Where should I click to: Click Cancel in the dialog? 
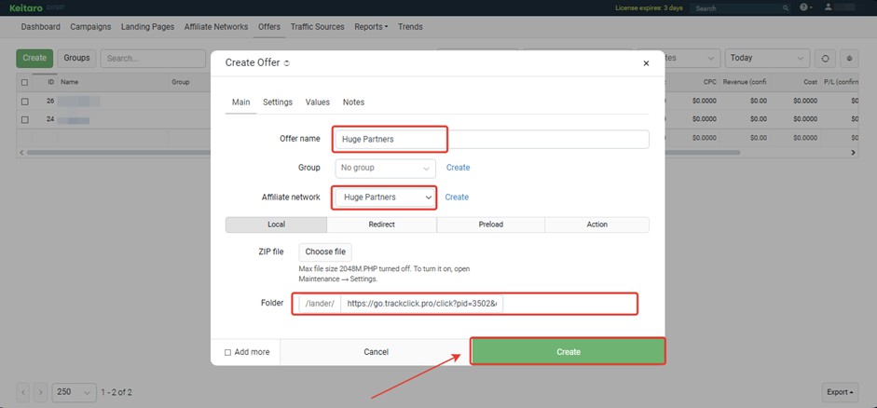pos(376,352)
